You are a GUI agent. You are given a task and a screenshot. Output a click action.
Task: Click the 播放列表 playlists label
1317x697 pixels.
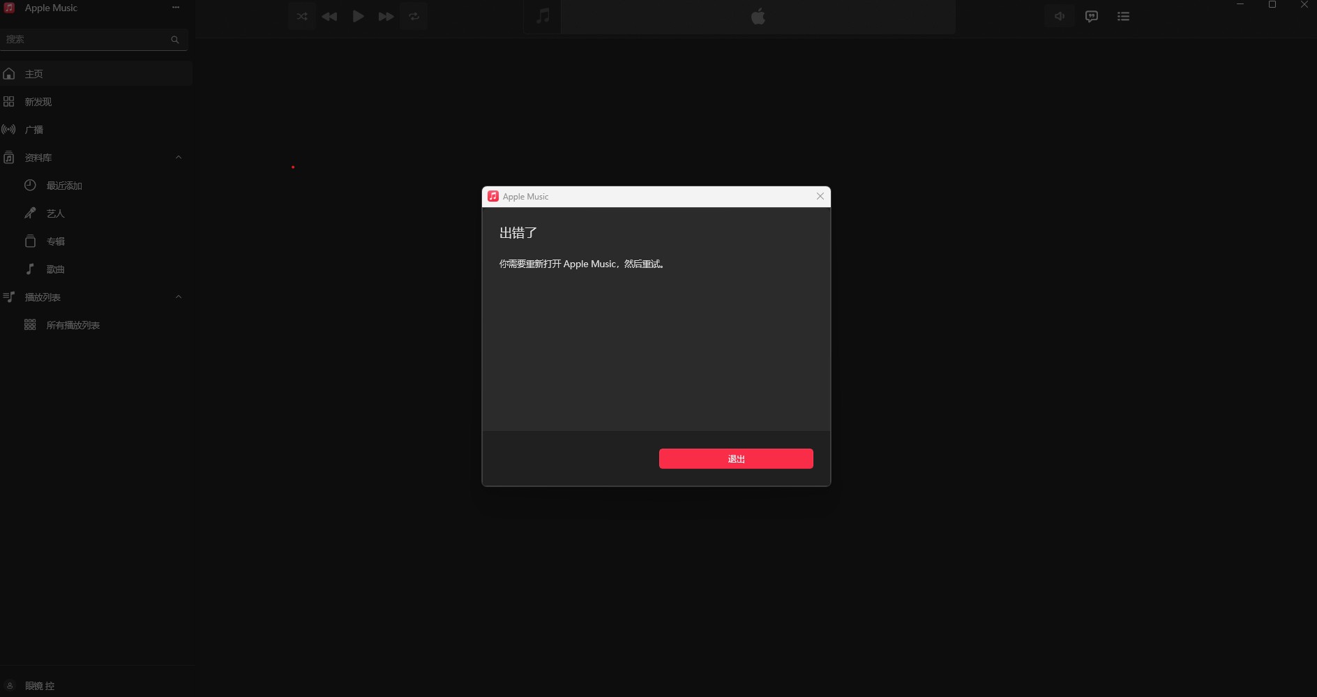[43, 297]
